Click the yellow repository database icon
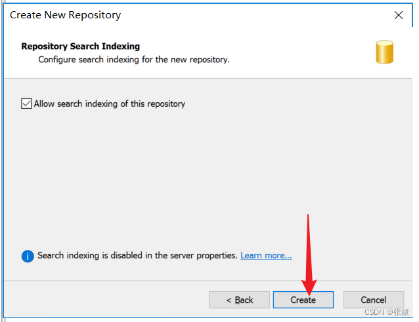 click(x=384, y=52)
